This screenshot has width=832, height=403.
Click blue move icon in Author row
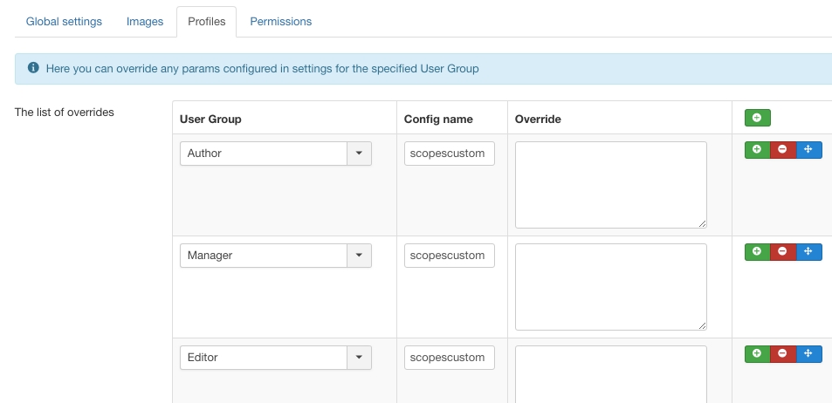(x=808, y=149)
